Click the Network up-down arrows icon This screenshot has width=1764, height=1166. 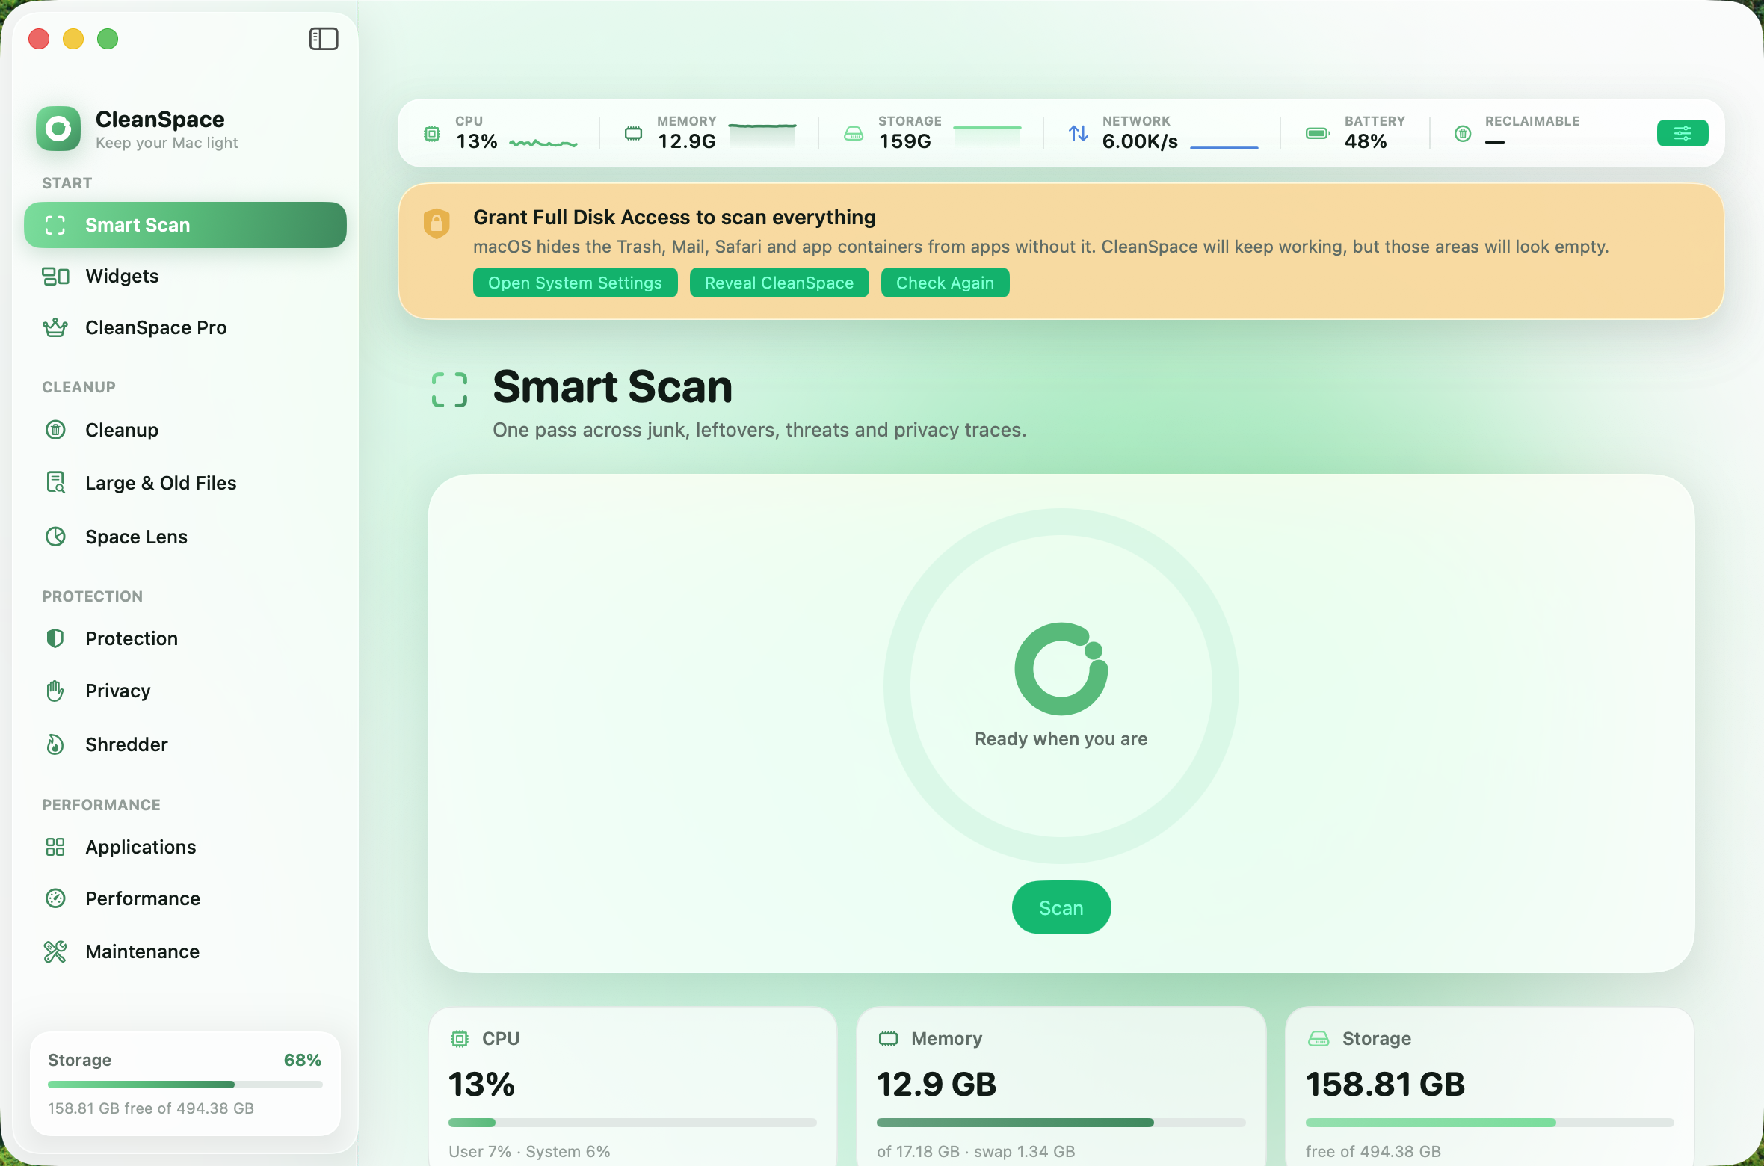[x=1078, y=133]
